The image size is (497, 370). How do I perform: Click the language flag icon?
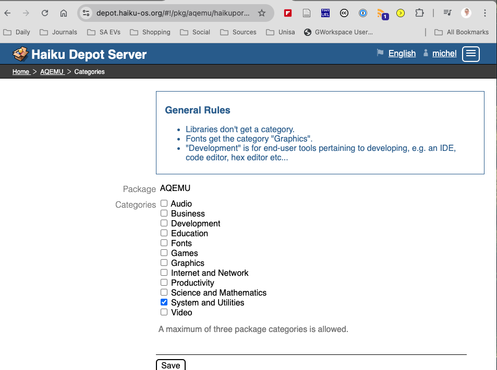380,53
